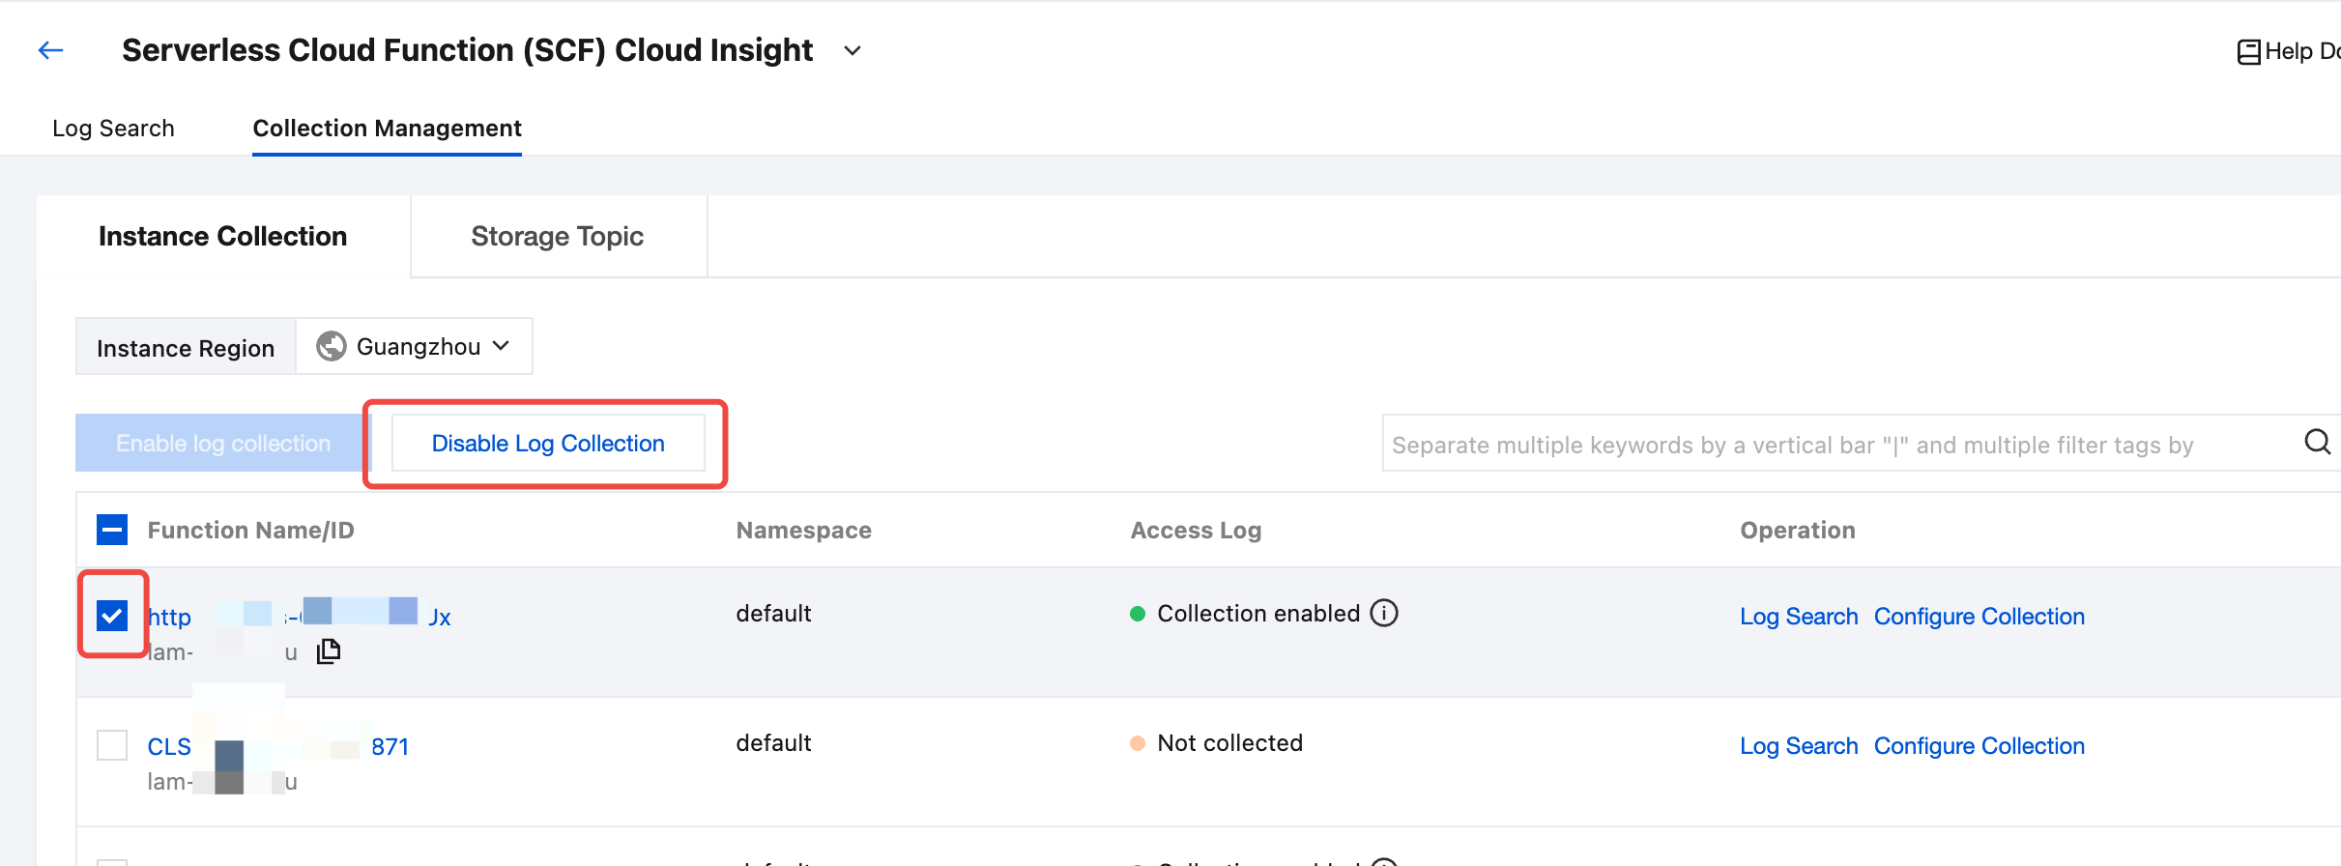Click info icon beside Collection enabled
Screen dimensions: 2341x866
coord(1384,614)
